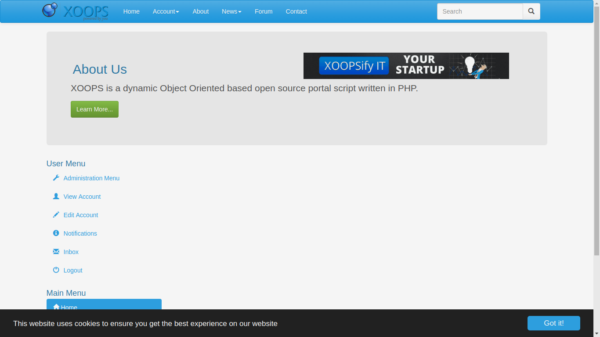Screen dimensions: 600x337
Task: Click the Main Menu heading
Action: pos(66,293)
